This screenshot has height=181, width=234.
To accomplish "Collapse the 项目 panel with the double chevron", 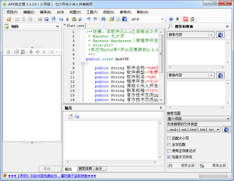I will 57,27.
